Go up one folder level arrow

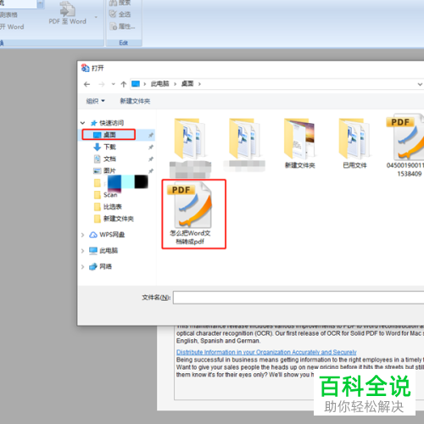click(123, 84)
